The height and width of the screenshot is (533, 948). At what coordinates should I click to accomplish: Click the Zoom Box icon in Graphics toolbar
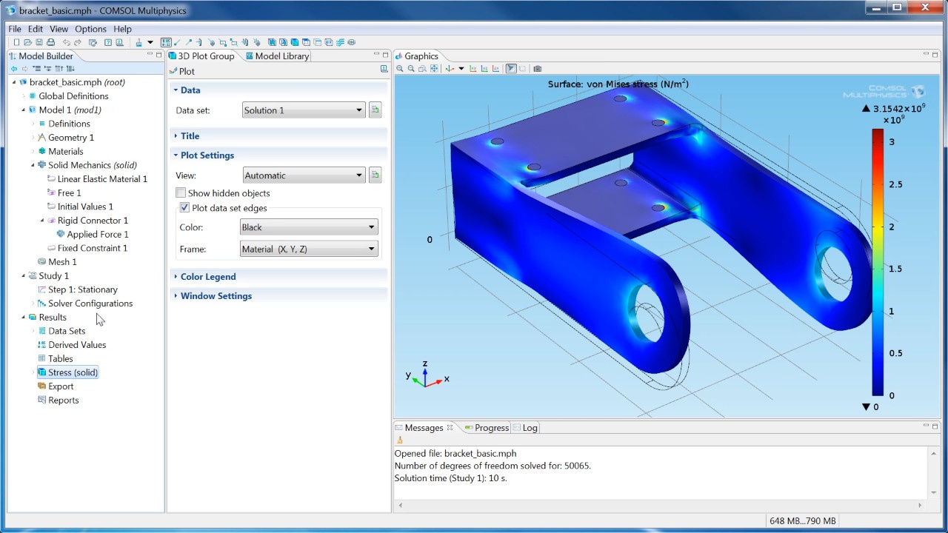[422, 68]
